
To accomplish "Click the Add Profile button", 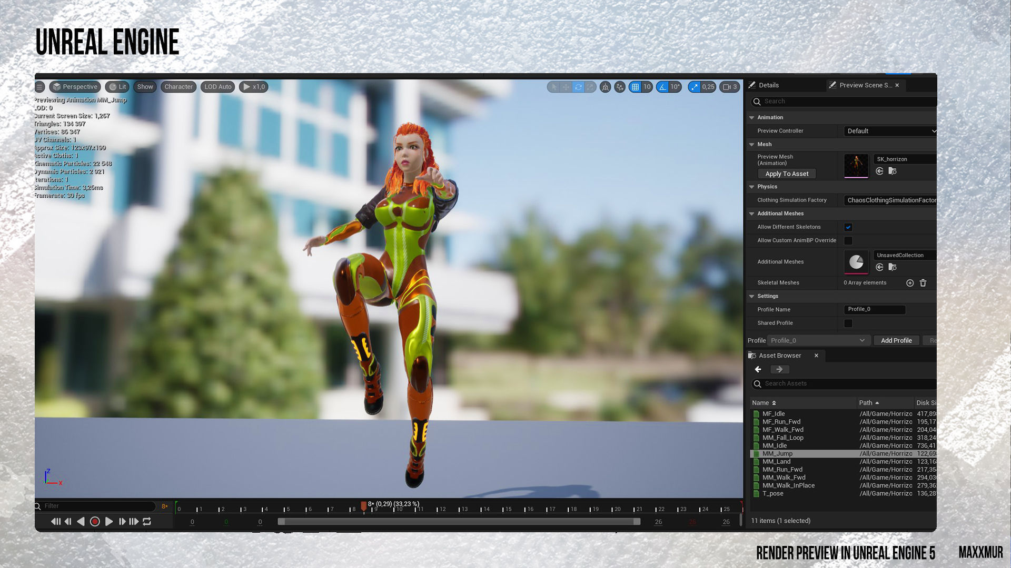I will (896, 341).
